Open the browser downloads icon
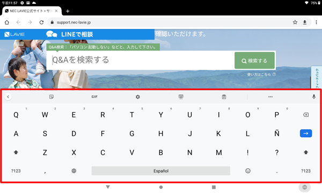322x193 pixels. (x=305, y=22)
